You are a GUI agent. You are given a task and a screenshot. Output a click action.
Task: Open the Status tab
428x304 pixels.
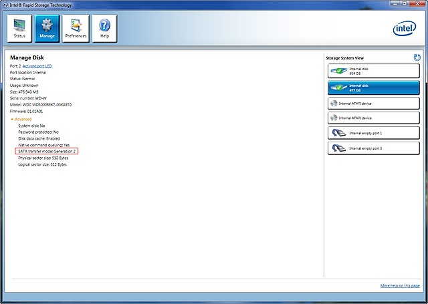point(19,29)
